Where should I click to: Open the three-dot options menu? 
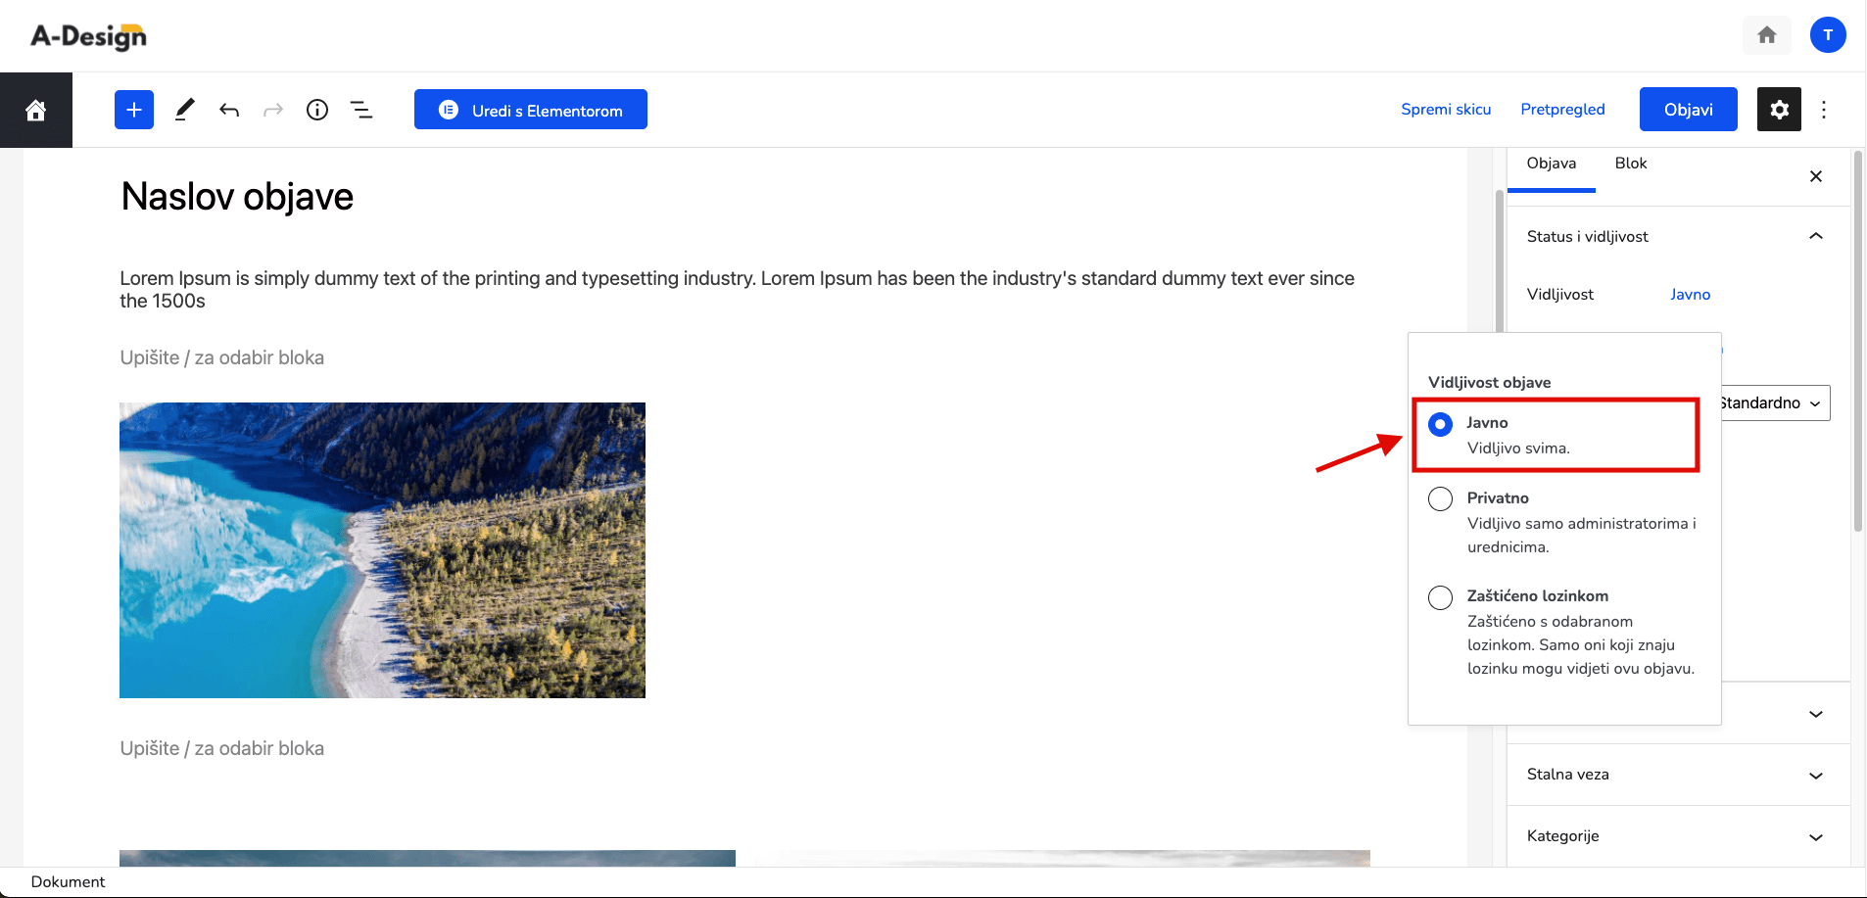(x=1824, y=110)
